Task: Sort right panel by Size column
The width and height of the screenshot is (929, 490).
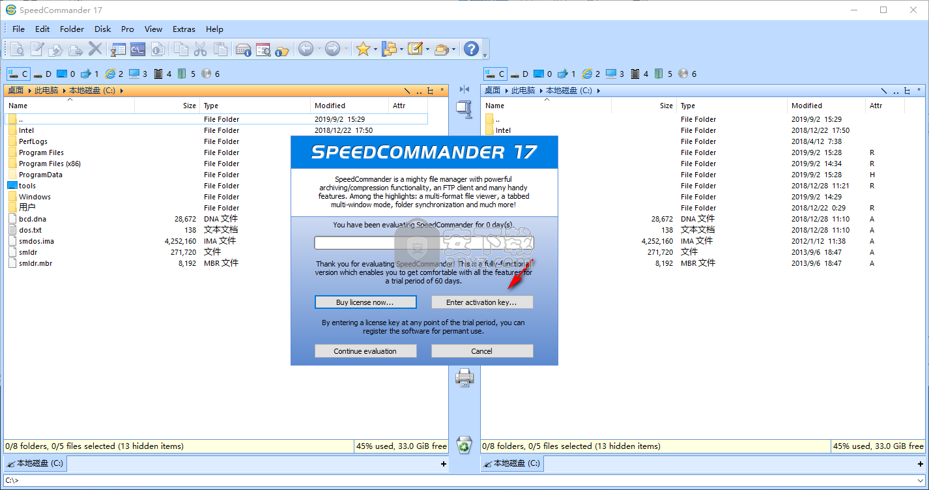Action: tap(644, 106)
